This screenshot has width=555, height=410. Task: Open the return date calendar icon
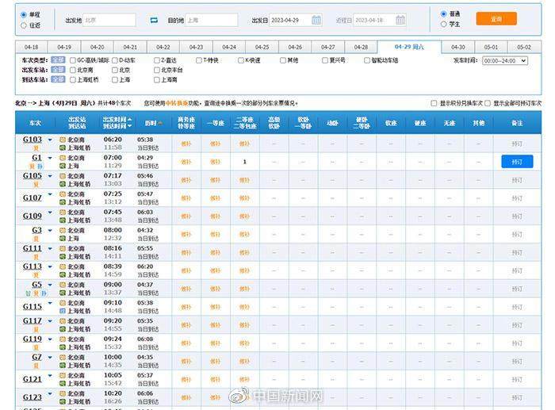402,20
